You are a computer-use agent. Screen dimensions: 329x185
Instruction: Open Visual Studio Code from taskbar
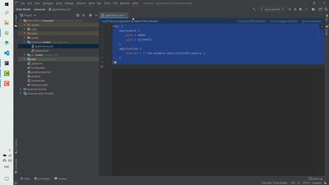(x=7, y=53)
